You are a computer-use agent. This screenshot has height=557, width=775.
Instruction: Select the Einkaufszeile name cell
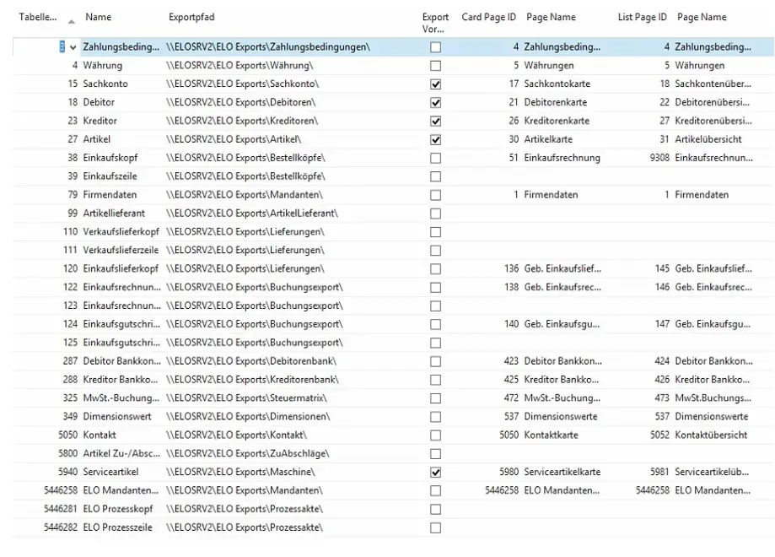(110, 176)
